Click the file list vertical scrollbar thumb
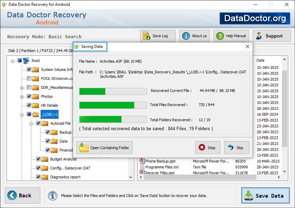Viewport: 295px width, 208px height. (x=284, y=108)
